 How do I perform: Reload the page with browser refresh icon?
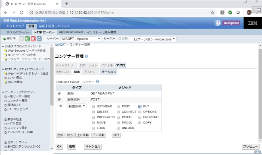21,13
